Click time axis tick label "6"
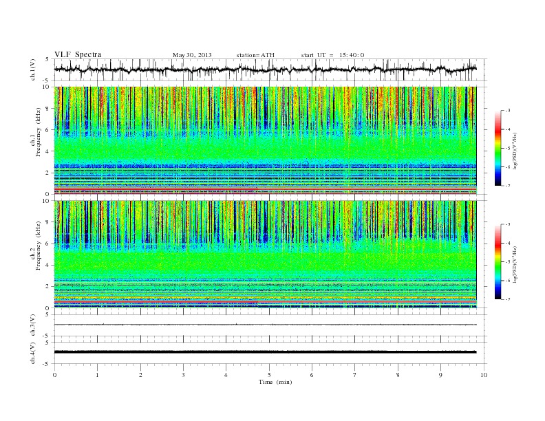 pyautogui.click(x=312, y=375)
